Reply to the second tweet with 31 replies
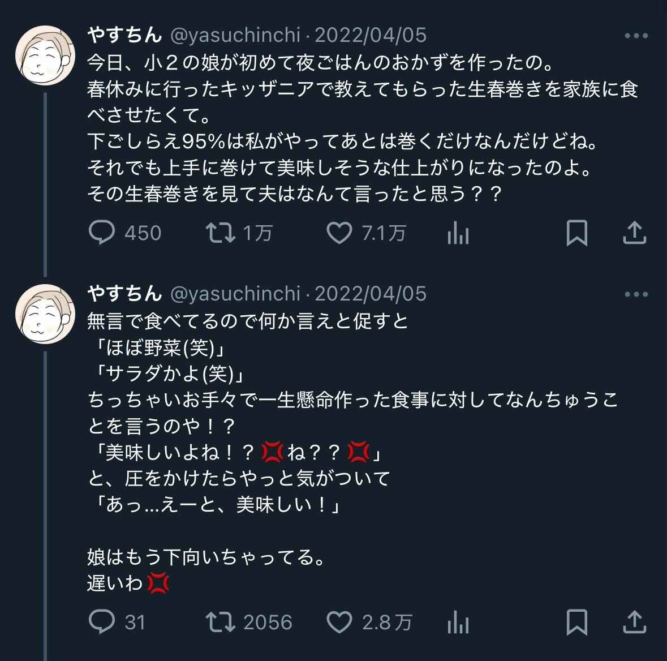This screenshot has height=661, width=667. point(102,622)
